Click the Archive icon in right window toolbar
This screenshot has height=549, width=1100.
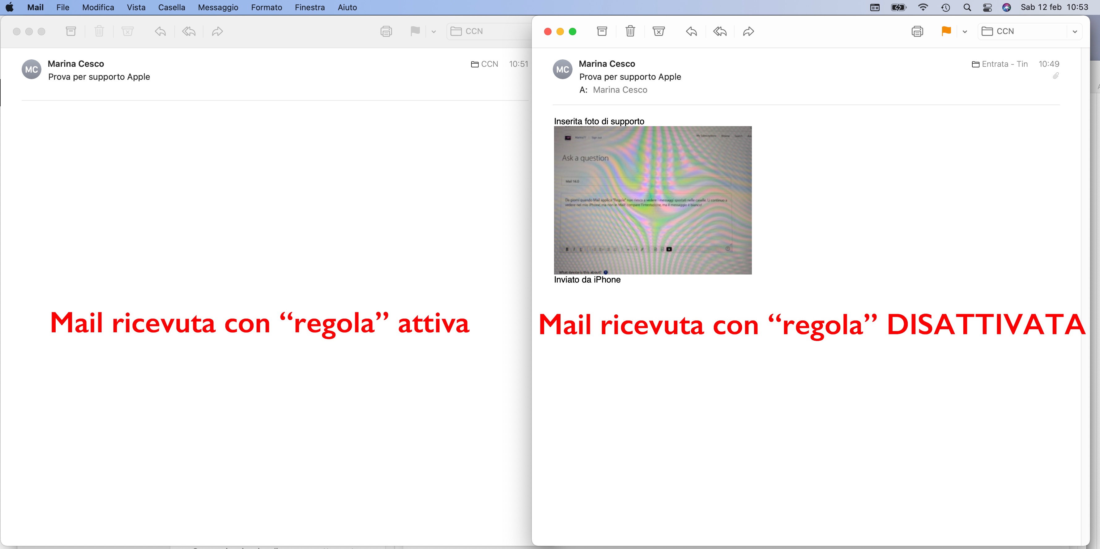pyautogui.click(x=602, y=31)
